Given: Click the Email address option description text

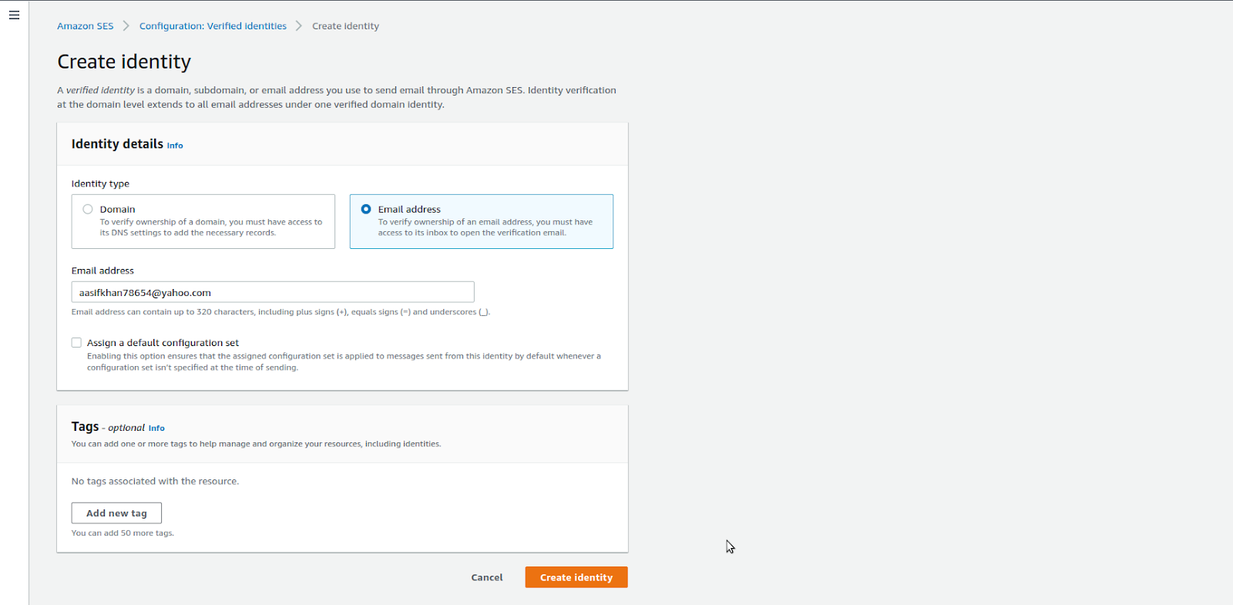Looking at the screenshot, I should (485, 227).
